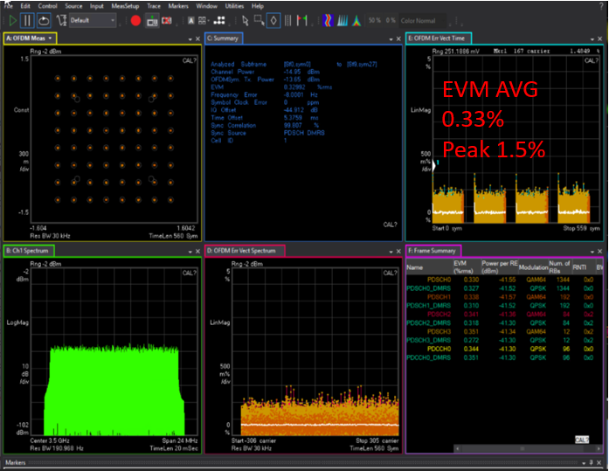
Task: Select the C: Summary trace tab
Action: (x=223, y=38)
